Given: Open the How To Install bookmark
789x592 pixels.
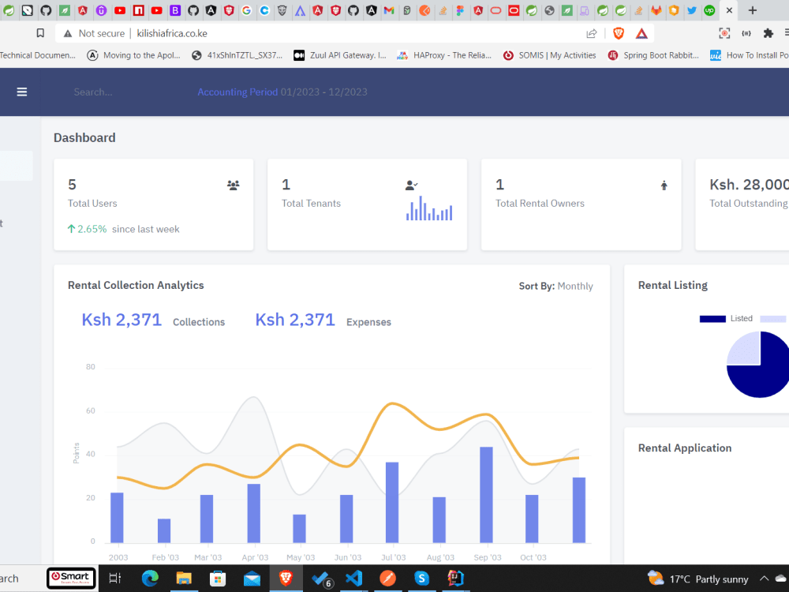Looking at the screenshot, I should [750, 55].
